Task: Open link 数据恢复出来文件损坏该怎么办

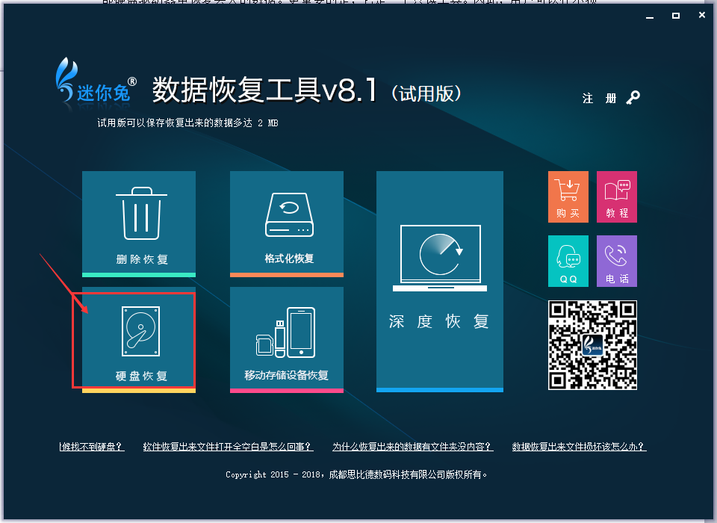Action: pos(580,447)
